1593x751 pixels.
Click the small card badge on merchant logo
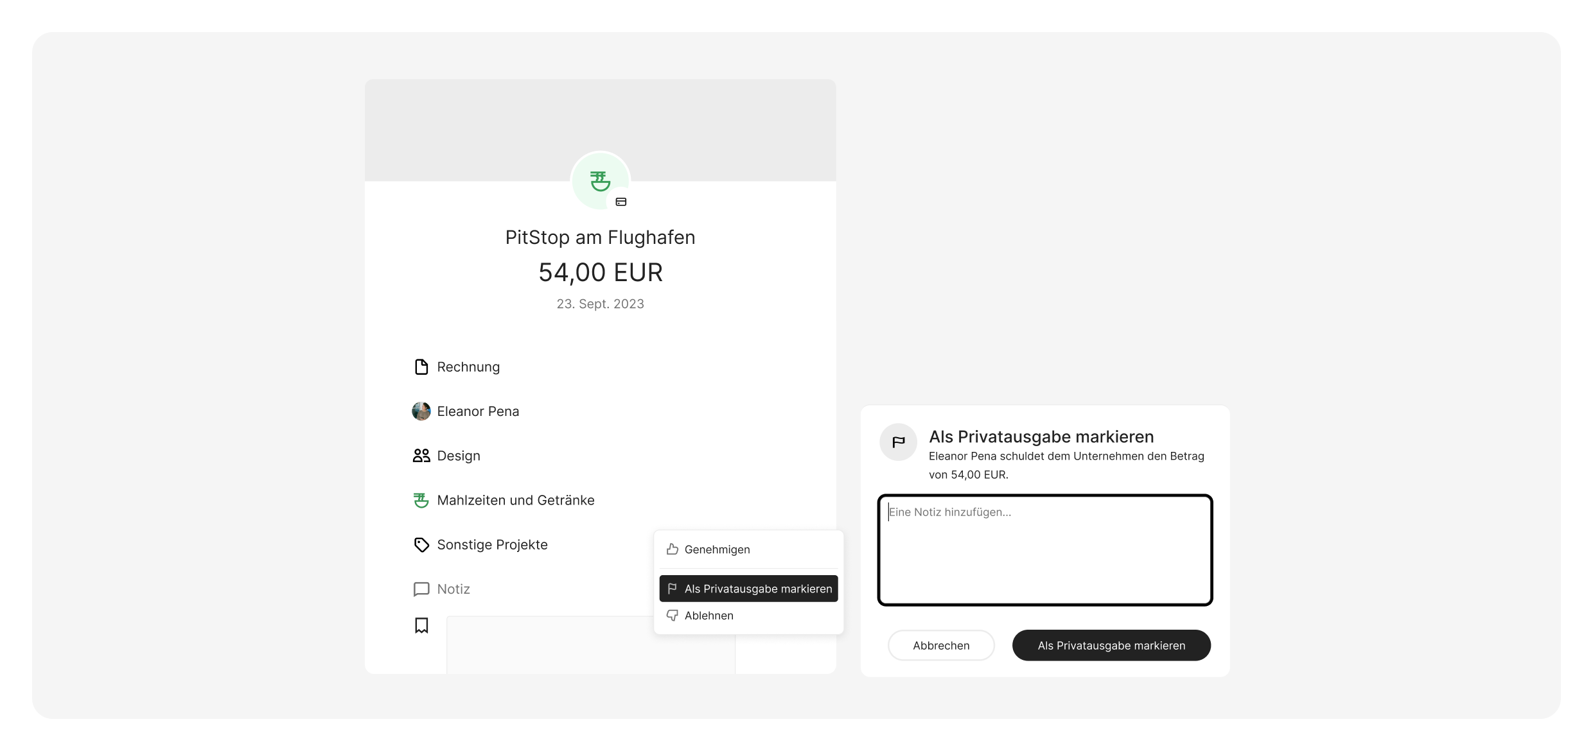pyautogui.click(x=621, y=202)
